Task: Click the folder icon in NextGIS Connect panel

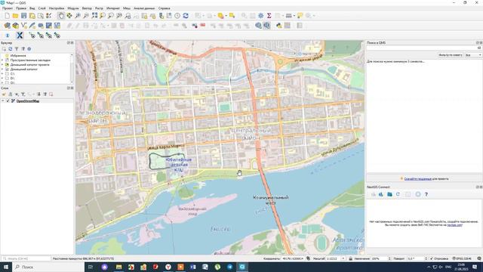Action: coord(389,194)
